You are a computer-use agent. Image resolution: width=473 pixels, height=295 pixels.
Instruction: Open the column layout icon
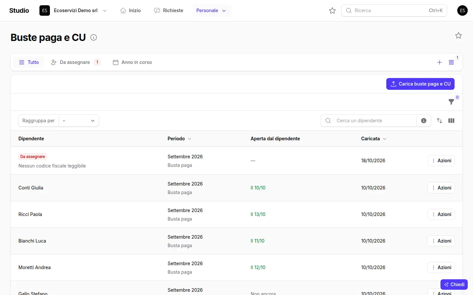[451, 121]
